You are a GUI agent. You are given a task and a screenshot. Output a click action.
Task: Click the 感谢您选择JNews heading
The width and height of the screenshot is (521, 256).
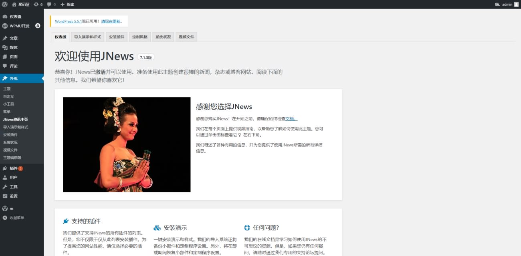pos(224,106)
